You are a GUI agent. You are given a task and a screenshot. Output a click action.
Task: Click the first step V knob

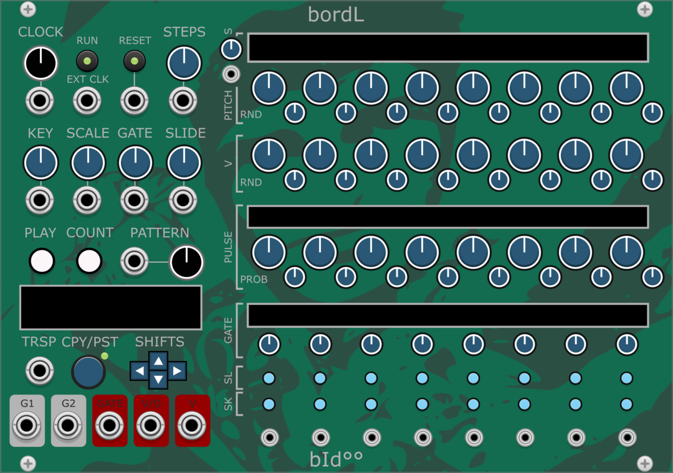tap(269, 155)
